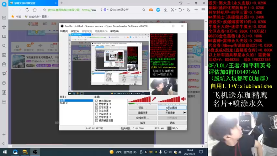Click the sidebar search magnifier icon

(4, 46)
